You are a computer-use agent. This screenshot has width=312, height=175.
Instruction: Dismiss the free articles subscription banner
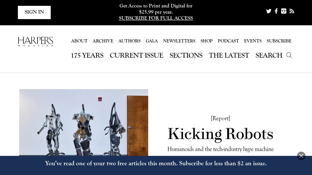[x=301, y=156]
